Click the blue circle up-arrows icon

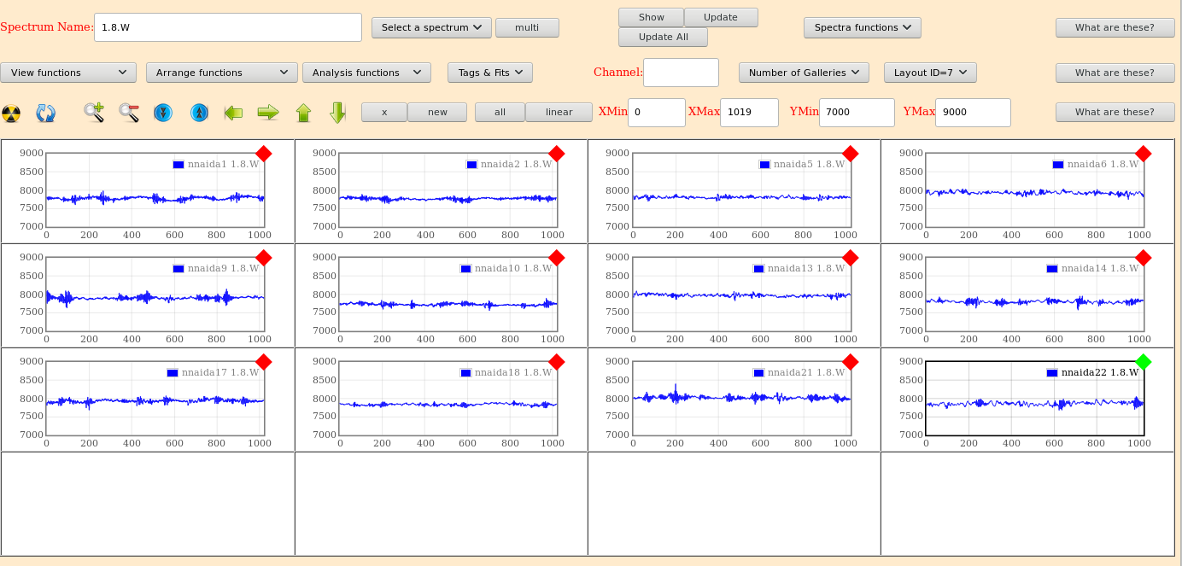click(199, 113)
